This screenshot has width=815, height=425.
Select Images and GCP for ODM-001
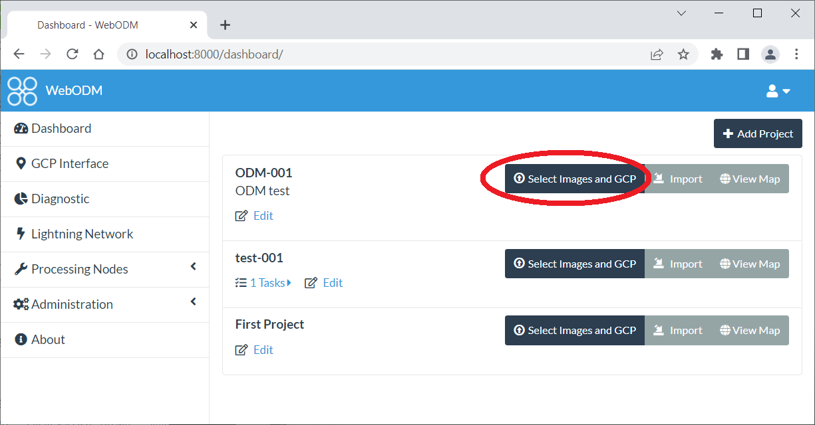coord(575,179)
